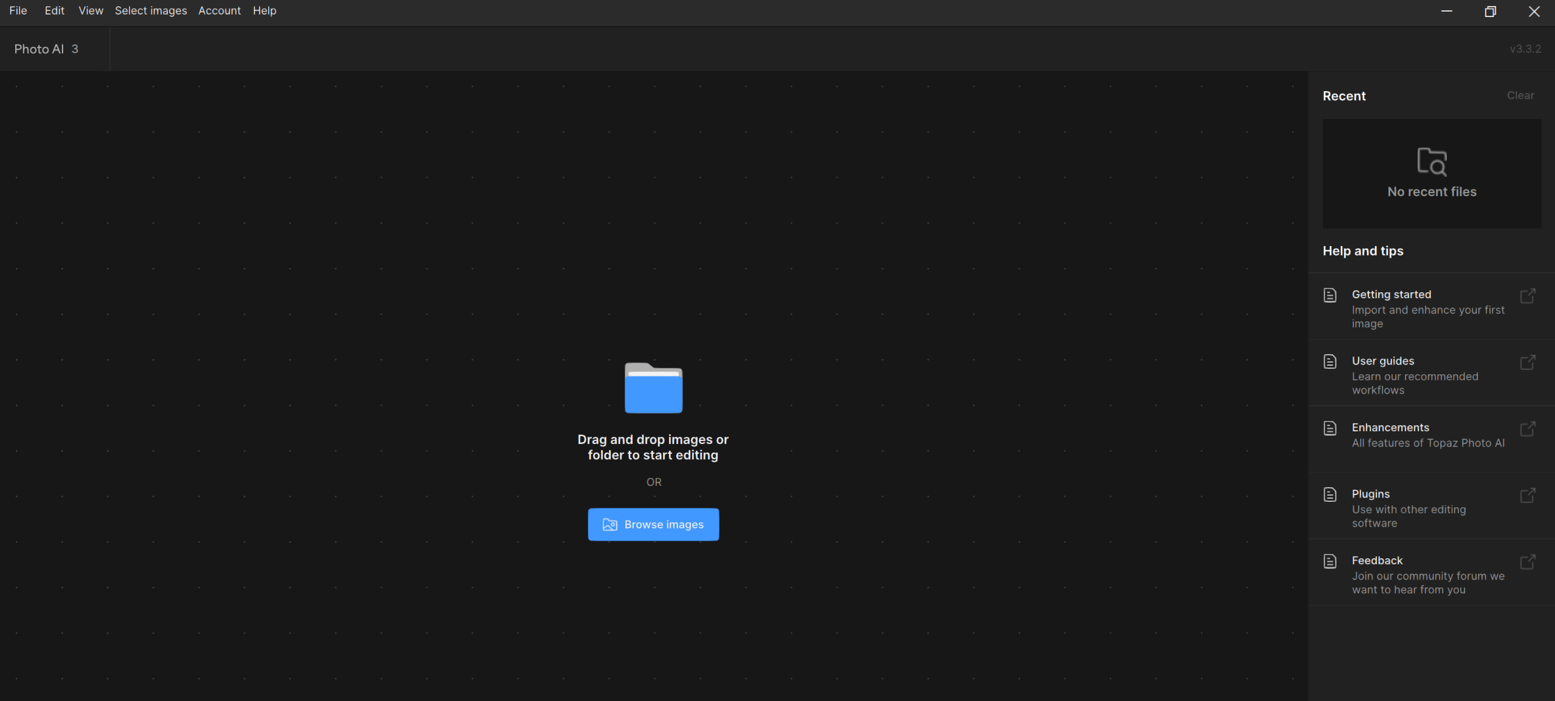1555x701 pixels.
Task: Click the Drag and drop images text
Action: (653, 447)
